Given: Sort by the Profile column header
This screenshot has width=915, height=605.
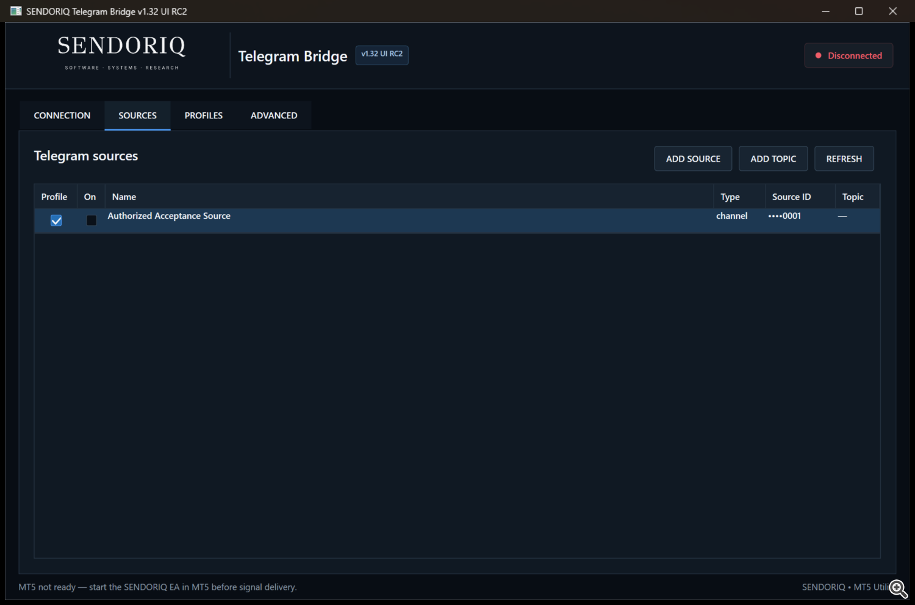Looking at the screenshot, I should point(55,197).
